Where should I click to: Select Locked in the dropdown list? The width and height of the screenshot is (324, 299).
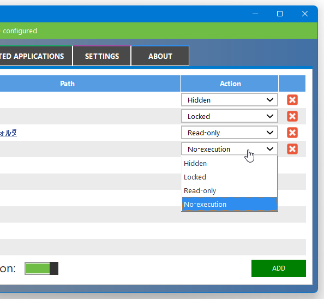coord(229,177)
